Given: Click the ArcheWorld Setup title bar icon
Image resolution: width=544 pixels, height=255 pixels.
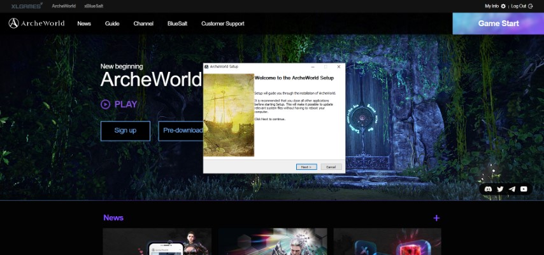Looking at the screenshot, I should (x=206, y=67).
